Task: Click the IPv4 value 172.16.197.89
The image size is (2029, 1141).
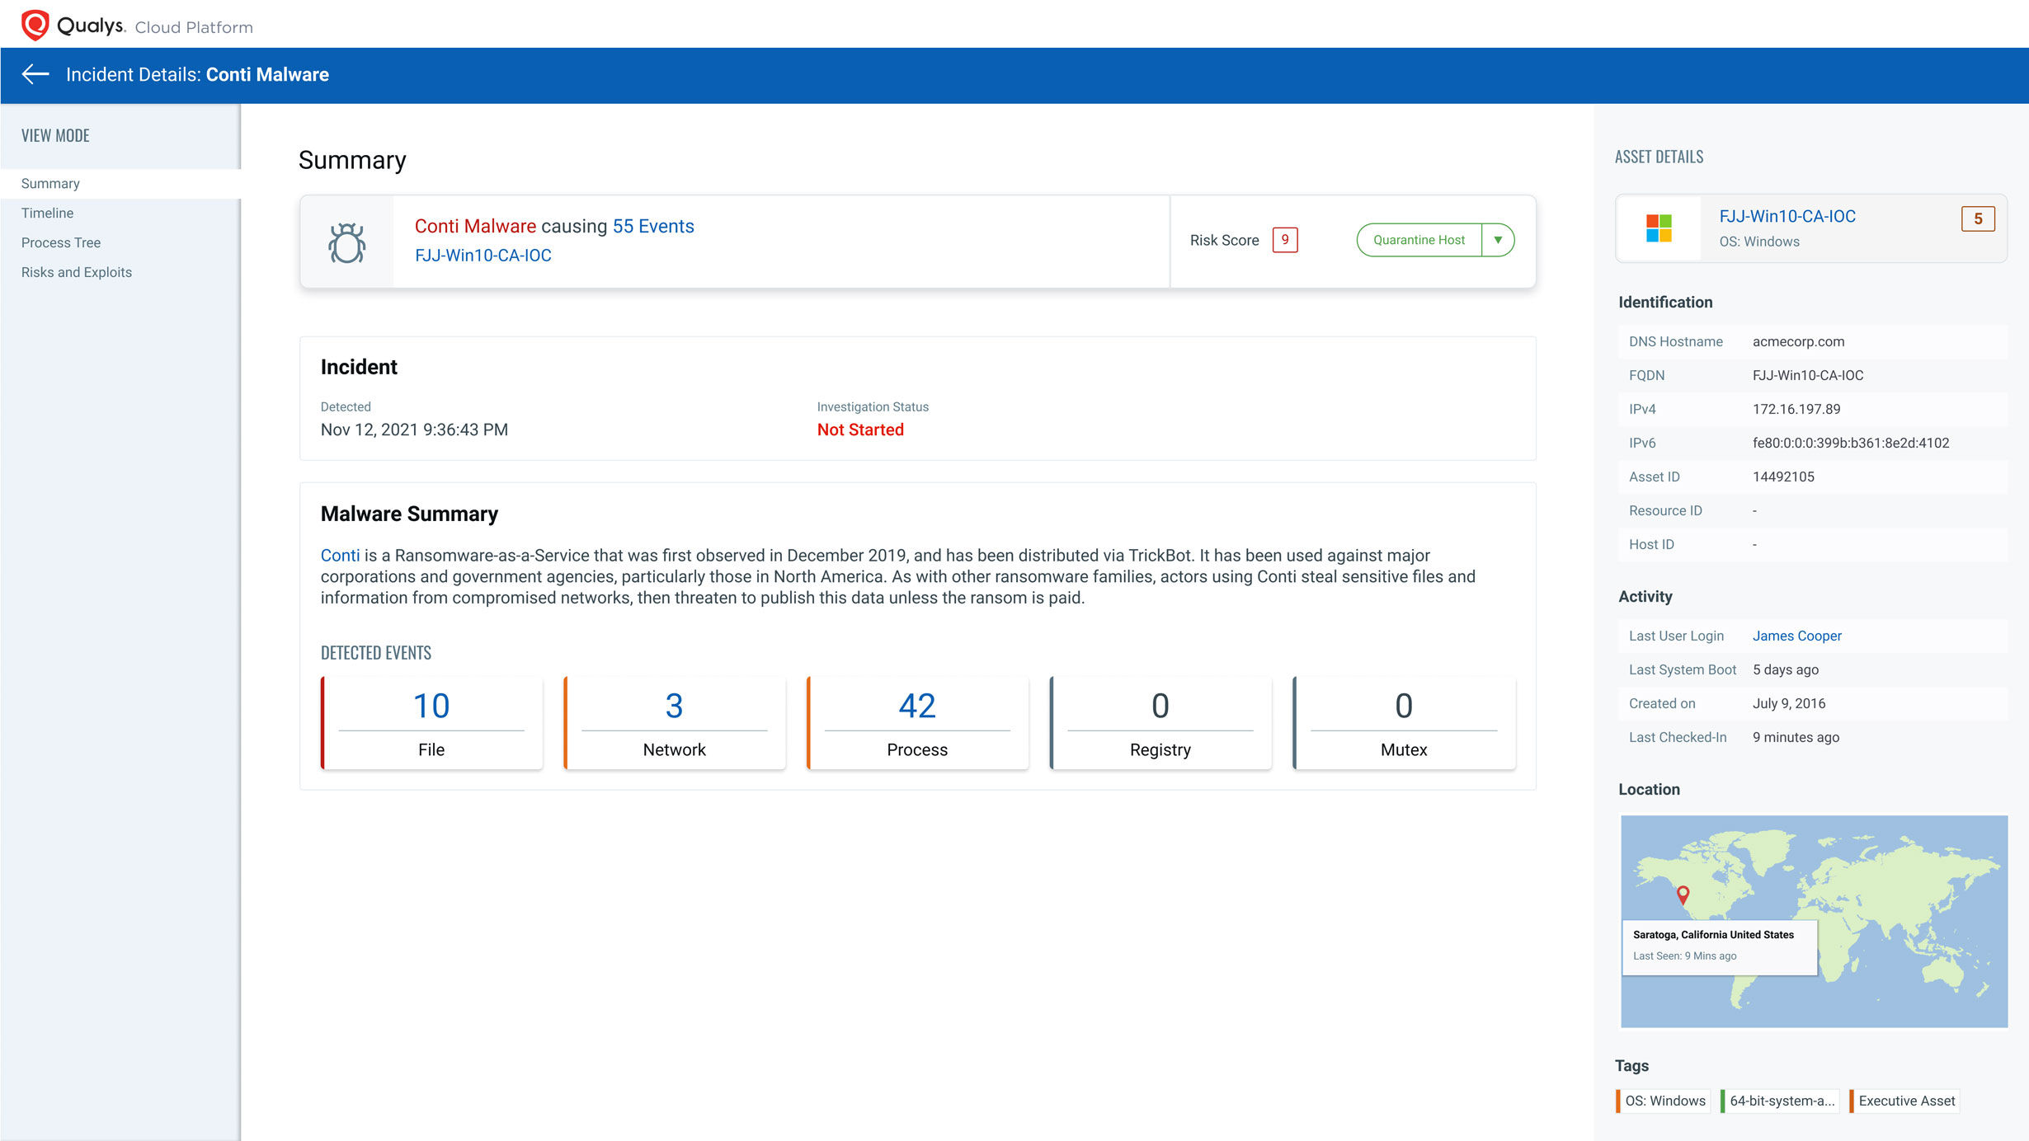Action: (1796, 409)
